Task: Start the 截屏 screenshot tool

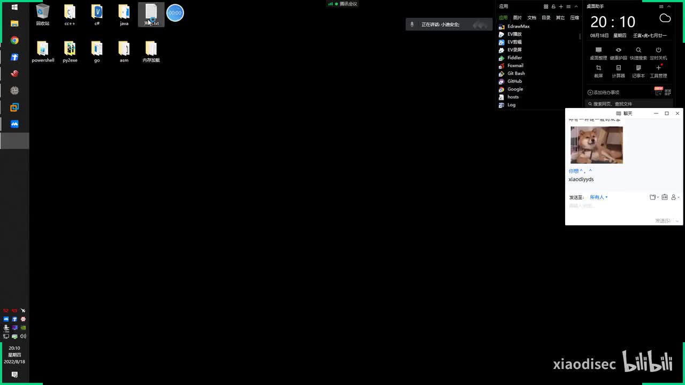Action: (598, 71)
